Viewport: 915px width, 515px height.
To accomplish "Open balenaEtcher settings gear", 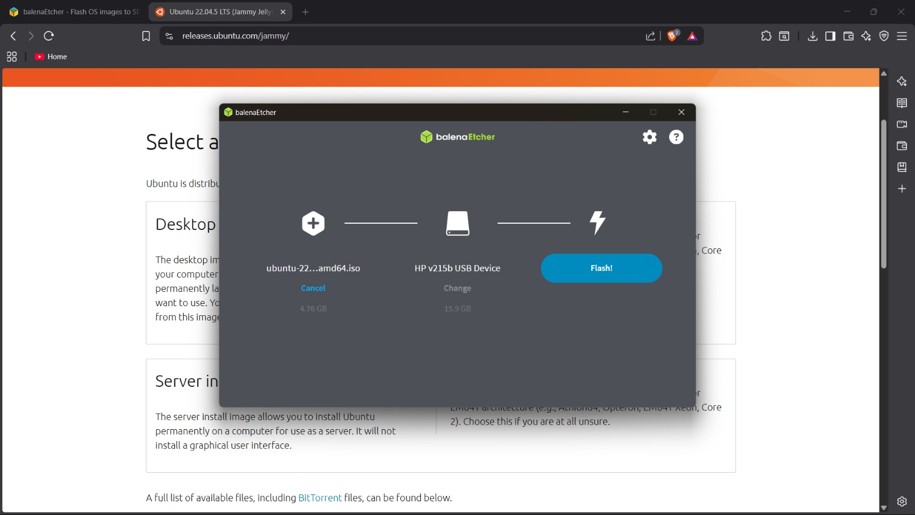I will tap(650, 137).
